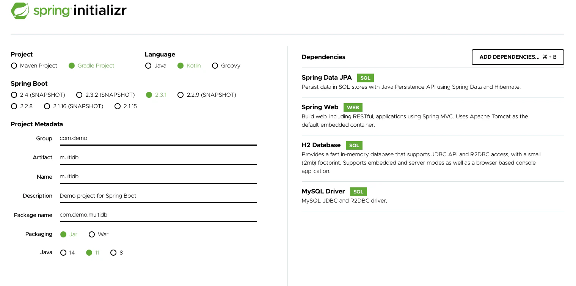
Task: Open the Add Dependencies dialog
Action: (x=518, y=57)
